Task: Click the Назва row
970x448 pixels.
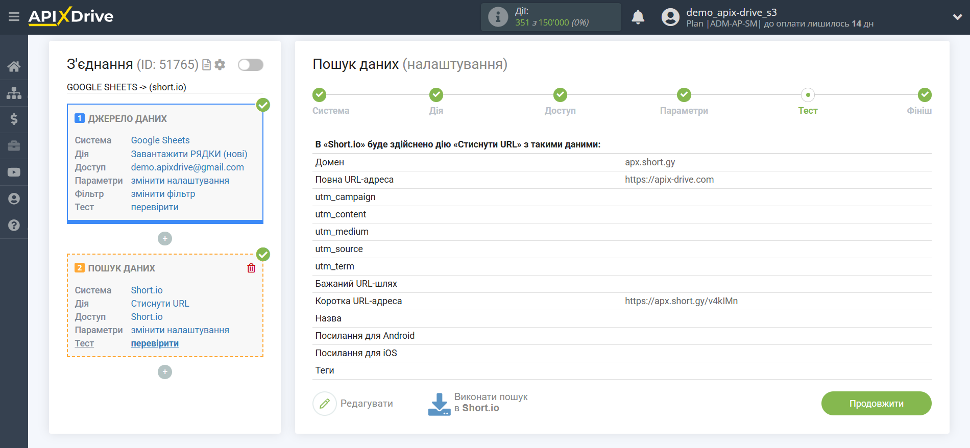Action: click(x=622, y=318)
